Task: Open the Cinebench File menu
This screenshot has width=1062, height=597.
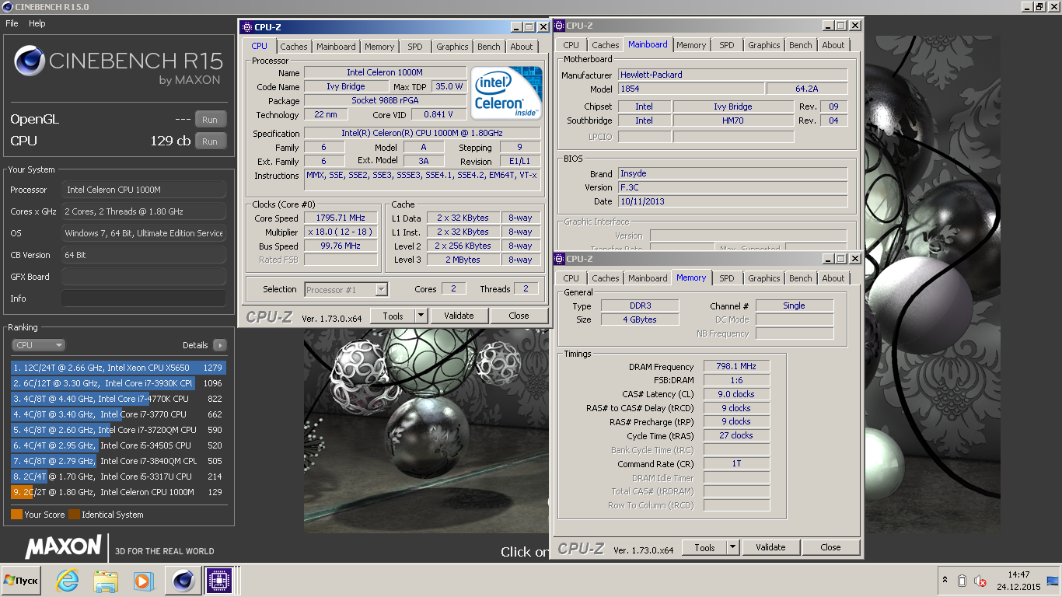Action: pyautogui.click(x=12, y=23)
